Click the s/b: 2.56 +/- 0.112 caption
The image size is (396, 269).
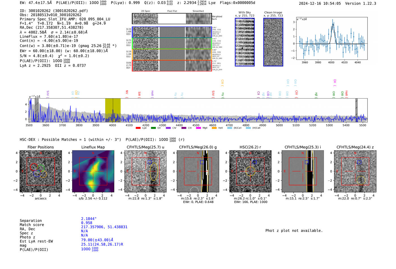pyautogui.click(x=93, y=198)
